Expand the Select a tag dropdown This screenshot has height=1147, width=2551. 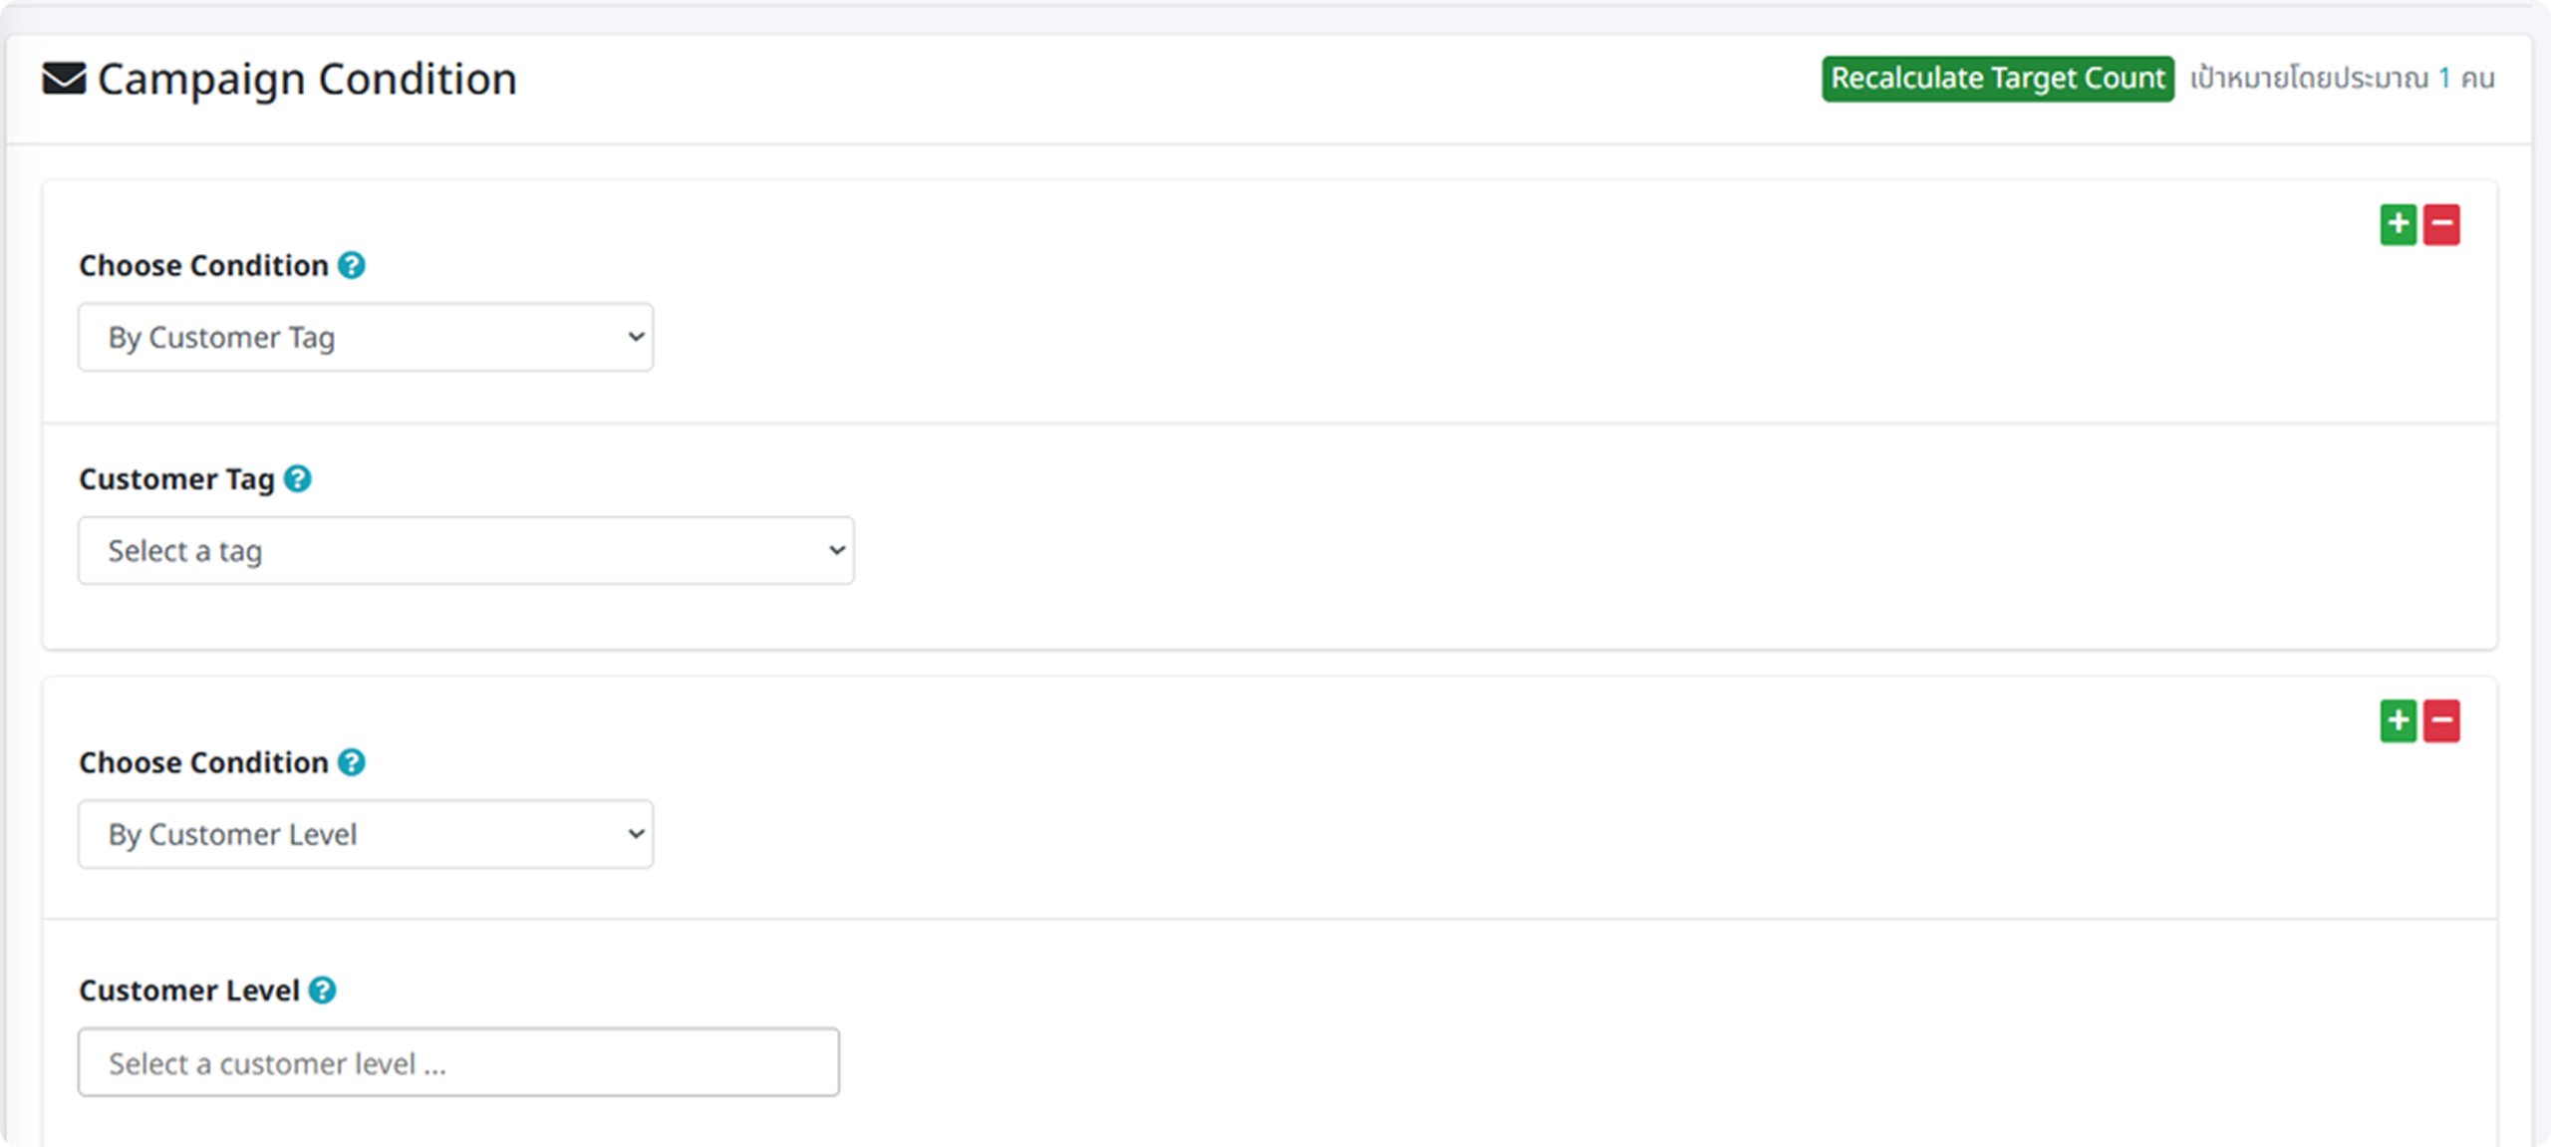465,551
